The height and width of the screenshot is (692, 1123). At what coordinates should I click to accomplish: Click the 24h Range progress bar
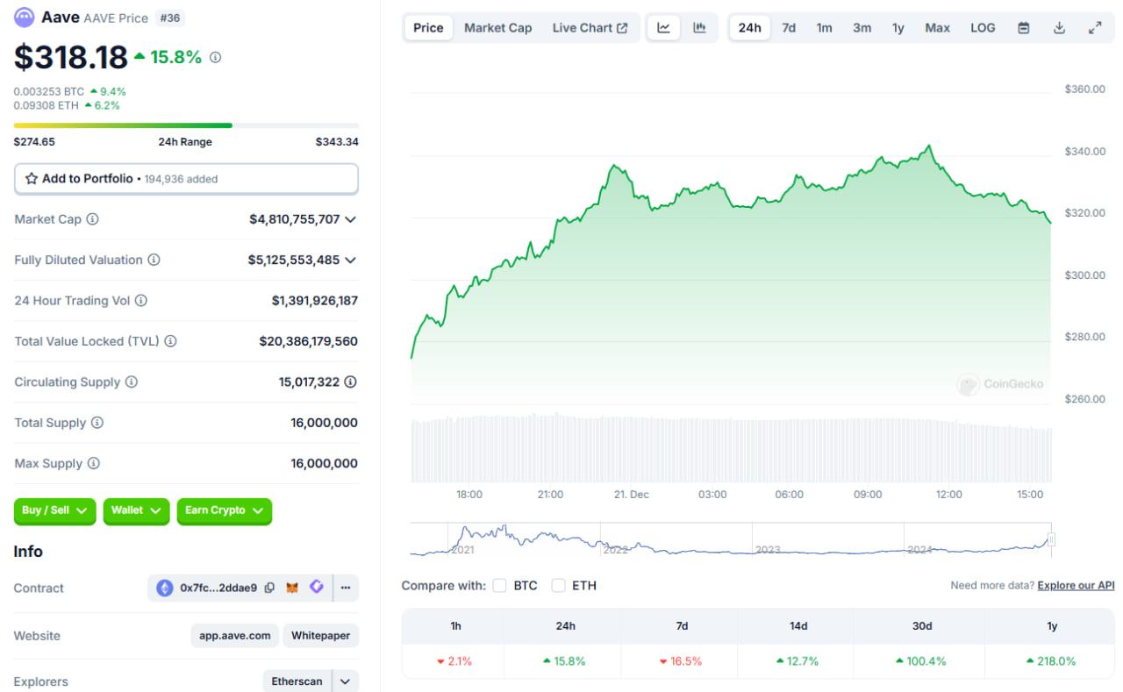186,125
